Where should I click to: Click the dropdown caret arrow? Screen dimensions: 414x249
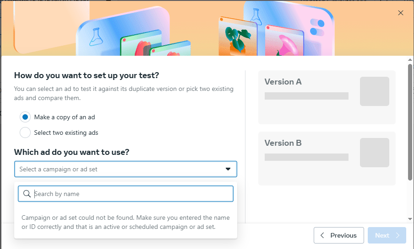coord(228,169)
